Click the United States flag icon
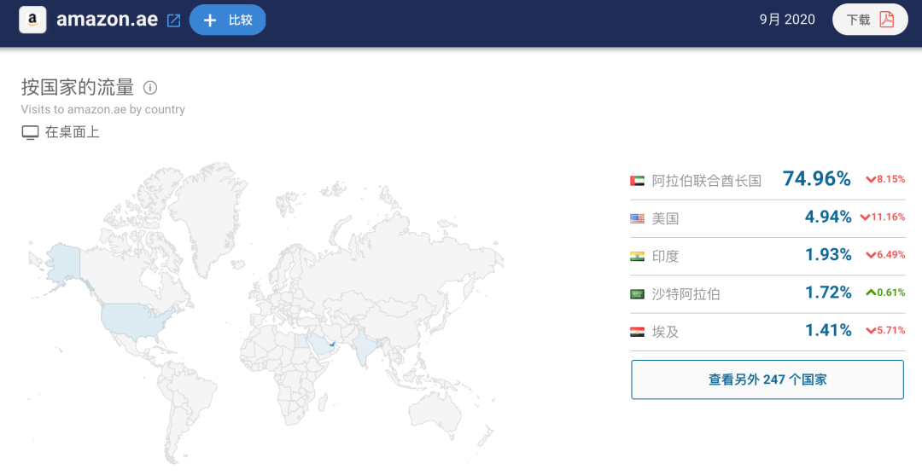 637,218
